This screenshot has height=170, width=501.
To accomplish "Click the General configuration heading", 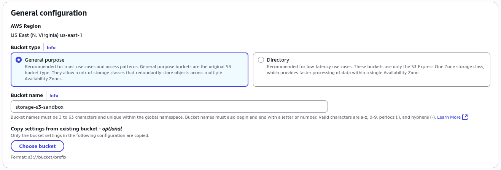I will (49, 13).
